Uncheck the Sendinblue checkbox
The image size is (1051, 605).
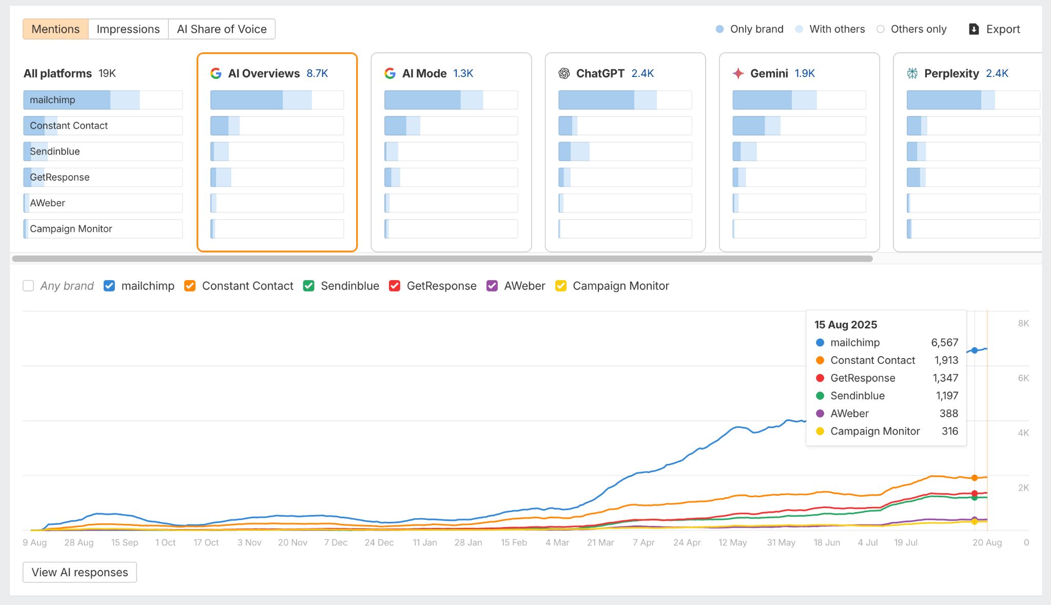[308, 286]
